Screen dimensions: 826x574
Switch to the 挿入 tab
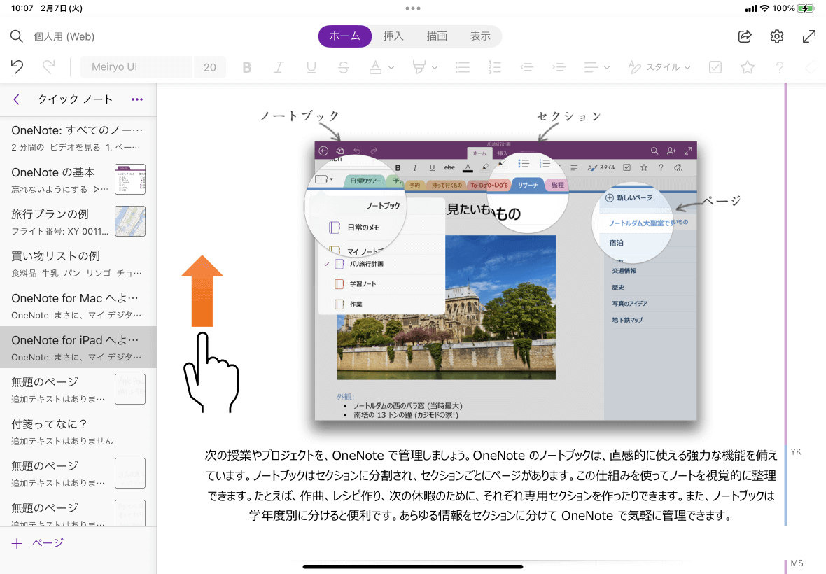[393, 36]
